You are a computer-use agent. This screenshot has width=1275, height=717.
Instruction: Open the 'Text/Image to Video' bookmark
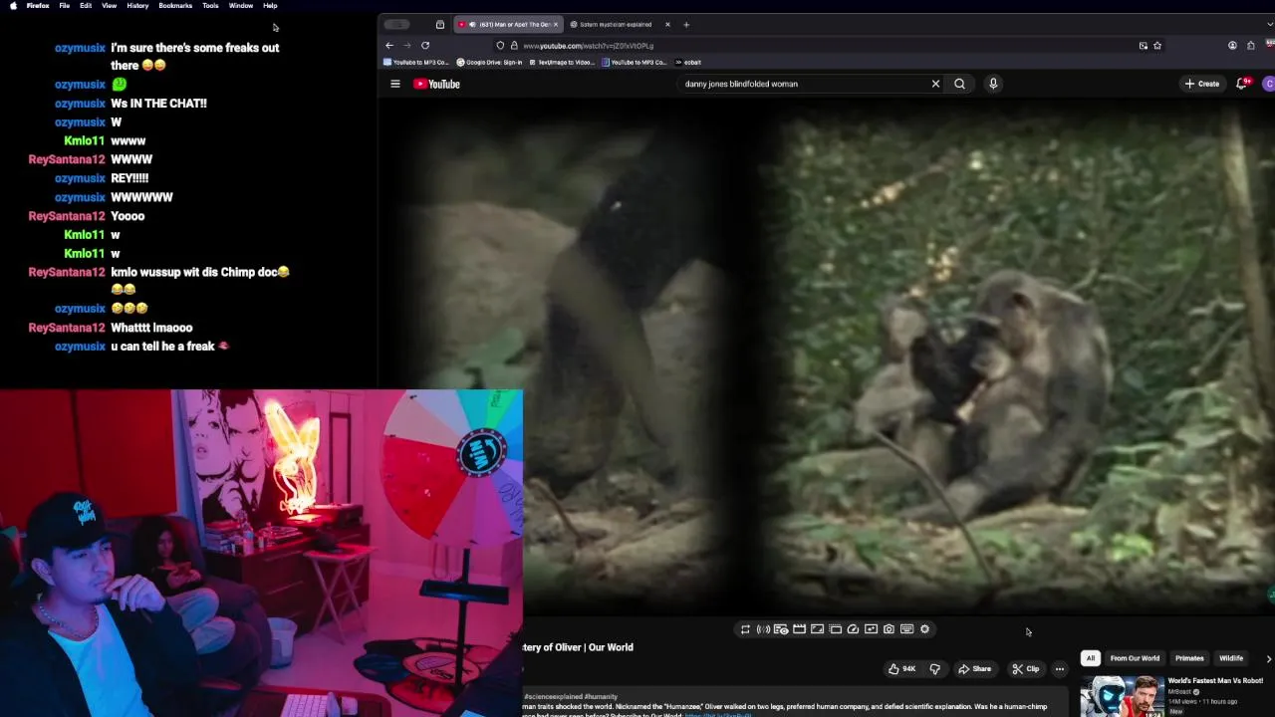pyautogui.click(x=562, y=62)
